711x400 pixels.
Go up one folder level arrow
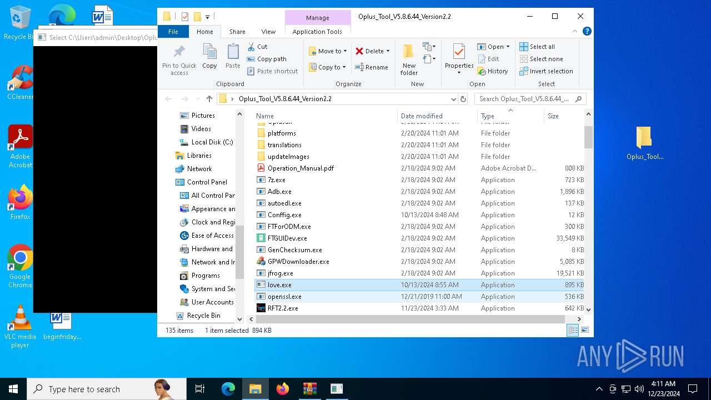coord(209,99)
